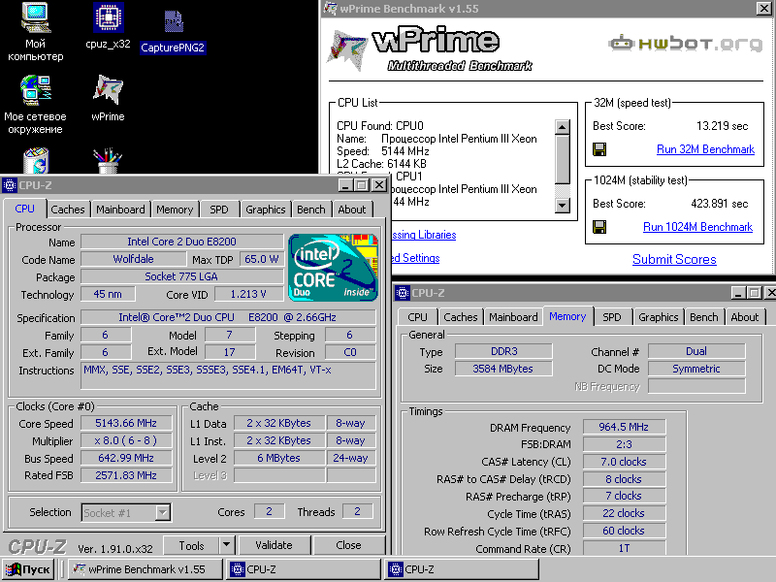Select the CPU tab in the front CPU-Z window
The image size is (776, 582).
click(25, 209)
